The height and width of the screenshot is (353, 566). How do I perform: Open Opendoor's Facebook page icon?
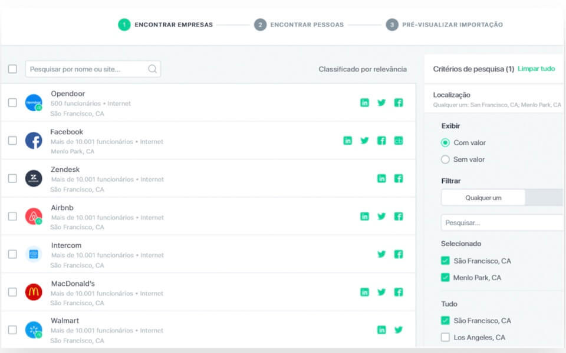coord(399,102)
